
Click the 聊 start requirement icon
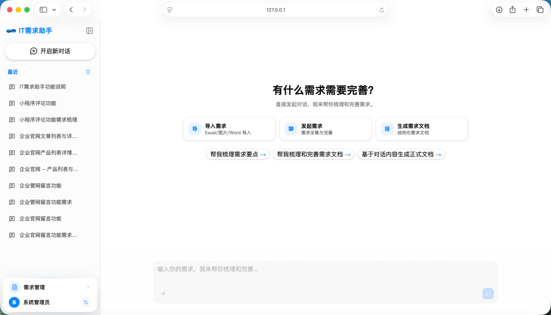click(x=291, y=129)
